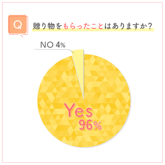Click the 4% value beside NO
165x165 pixels.
[x=60, y=45]
